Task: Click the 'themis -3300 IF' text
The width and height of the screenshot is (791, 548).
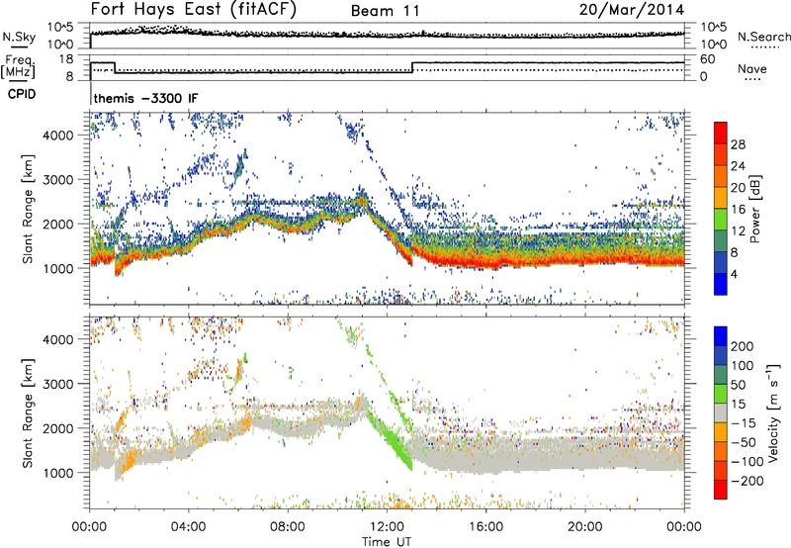Action: click(145, 98)
